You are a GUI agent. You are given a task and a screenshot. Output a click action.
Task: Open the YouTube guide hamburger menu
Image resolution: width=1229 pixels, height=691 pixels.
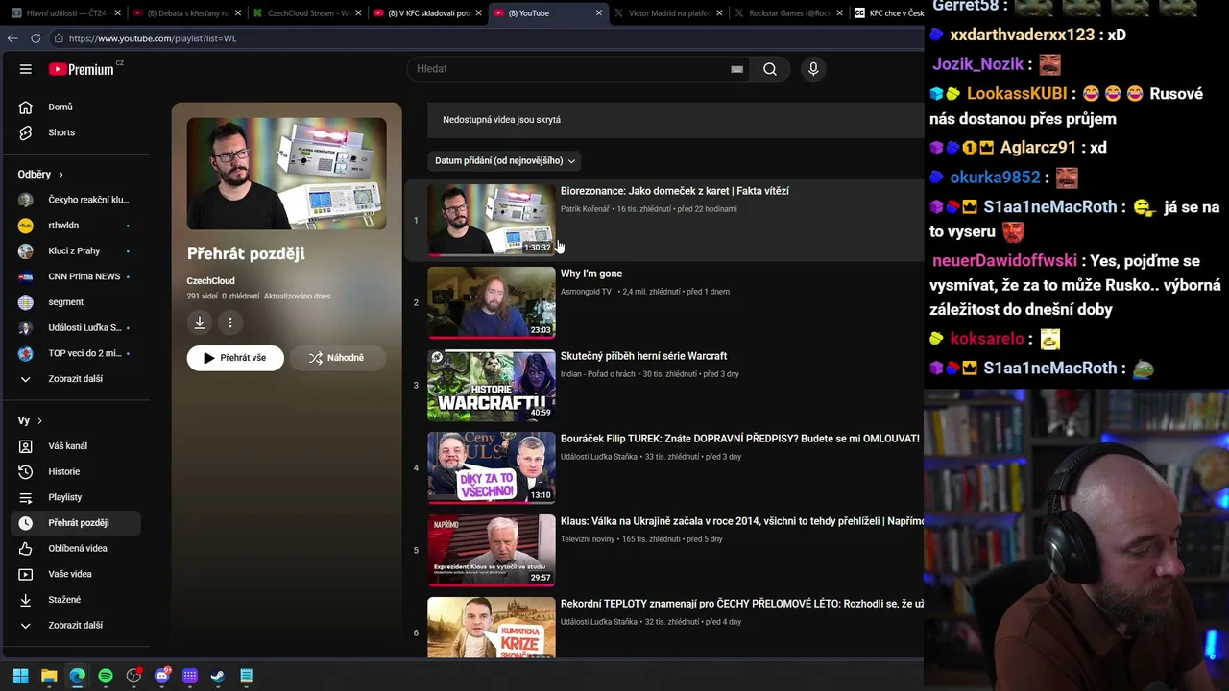point(26,69)
